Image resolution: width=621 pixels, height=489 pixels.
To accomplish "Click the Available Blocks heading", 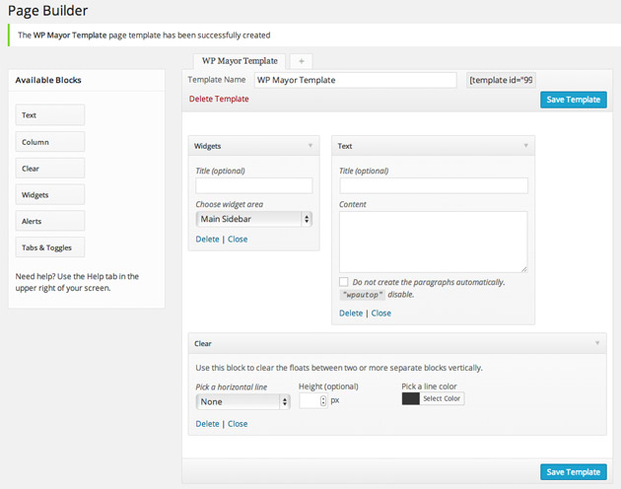I will pos(48,80).
